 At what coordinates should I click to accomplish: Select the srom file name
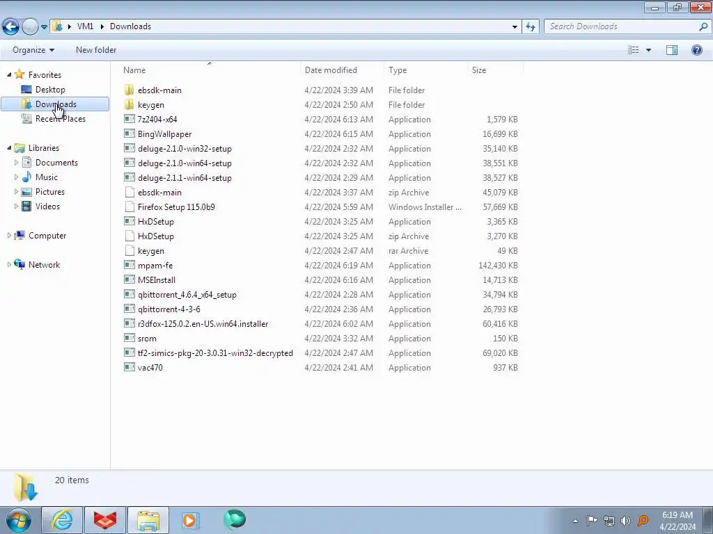(x=147, y=339)
